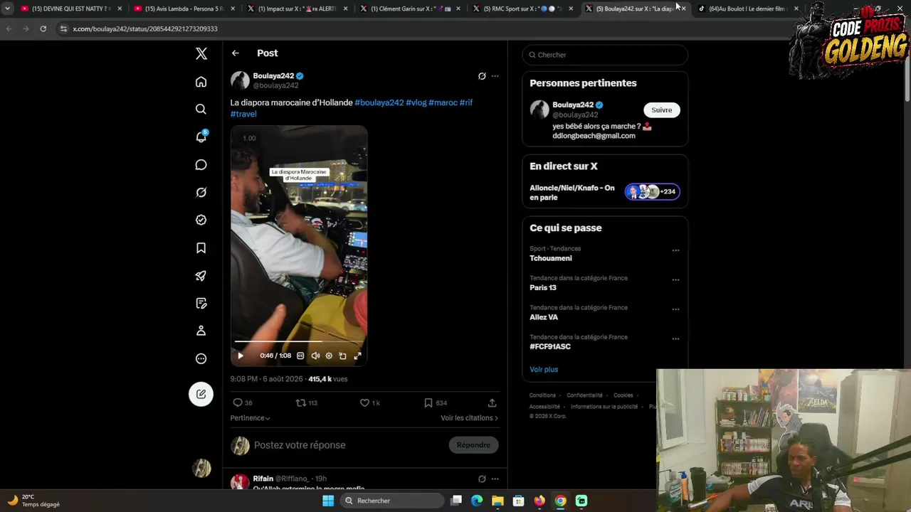Click the browser address bar URL
Image resolution: width=911 pixels, height=512 pixels.
(x=145, y=28)
